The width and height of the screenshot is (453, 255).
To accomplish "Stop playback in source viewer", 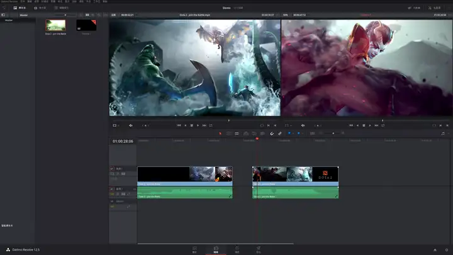I will coord(191,125).
